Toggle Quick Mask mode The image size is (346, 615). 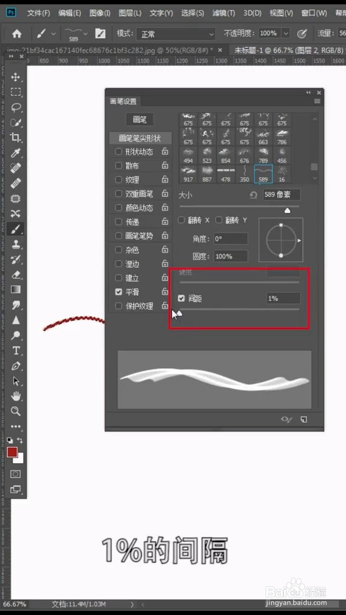coord(15,474)
